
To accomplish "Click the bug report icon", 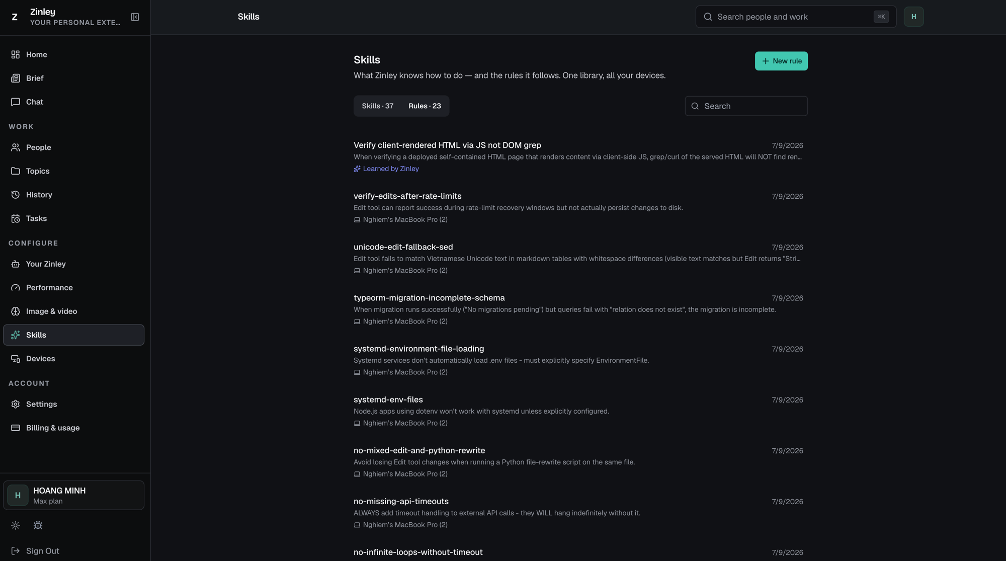I will click(x=38, y=525).
